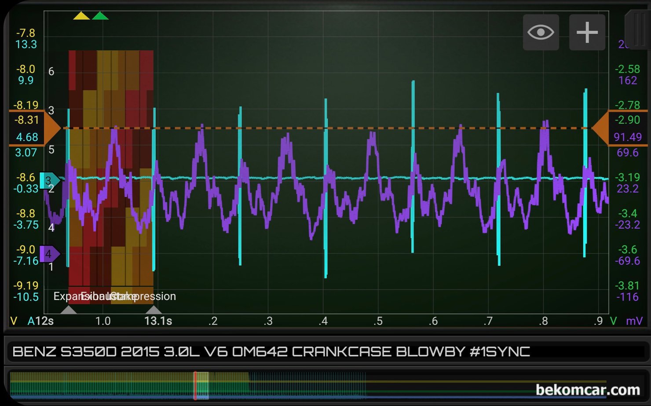The width and height of the screenshot is (651, 406).
Task: Tap the plus add button
Action: click(x=587, y=32)
